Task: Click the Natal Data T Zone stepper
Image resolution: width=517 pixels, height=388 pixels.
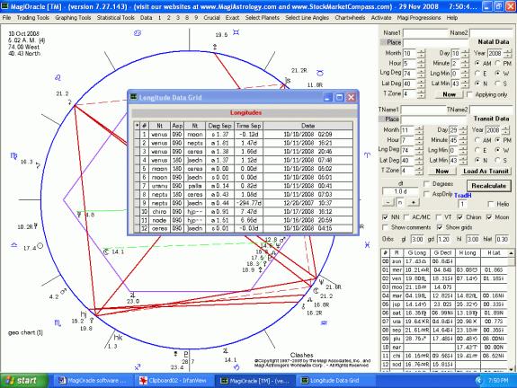Action: coord(421,94)
